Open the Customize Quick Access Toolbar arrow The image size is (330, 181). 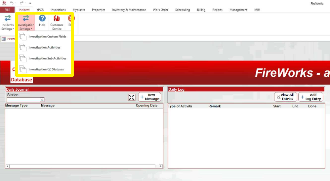[30, 3]
